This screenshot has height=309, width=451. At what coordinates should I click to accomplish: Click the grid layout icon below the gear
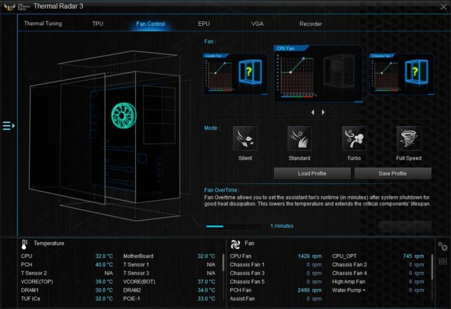pyautogui.click(x=443, y=261)
